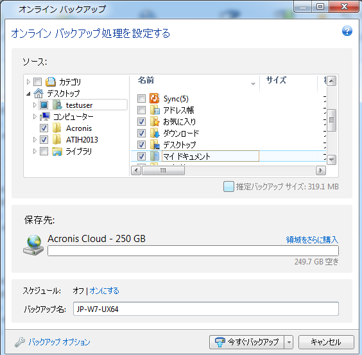Open the blue help question mark icon
Viewport: 362px width, 355px height.
[x=347, y=31]
